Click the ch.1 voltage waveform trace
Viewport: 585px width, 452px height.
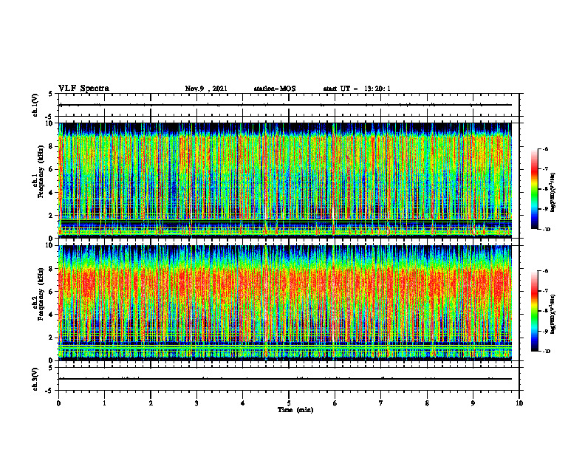click(285, 105)
